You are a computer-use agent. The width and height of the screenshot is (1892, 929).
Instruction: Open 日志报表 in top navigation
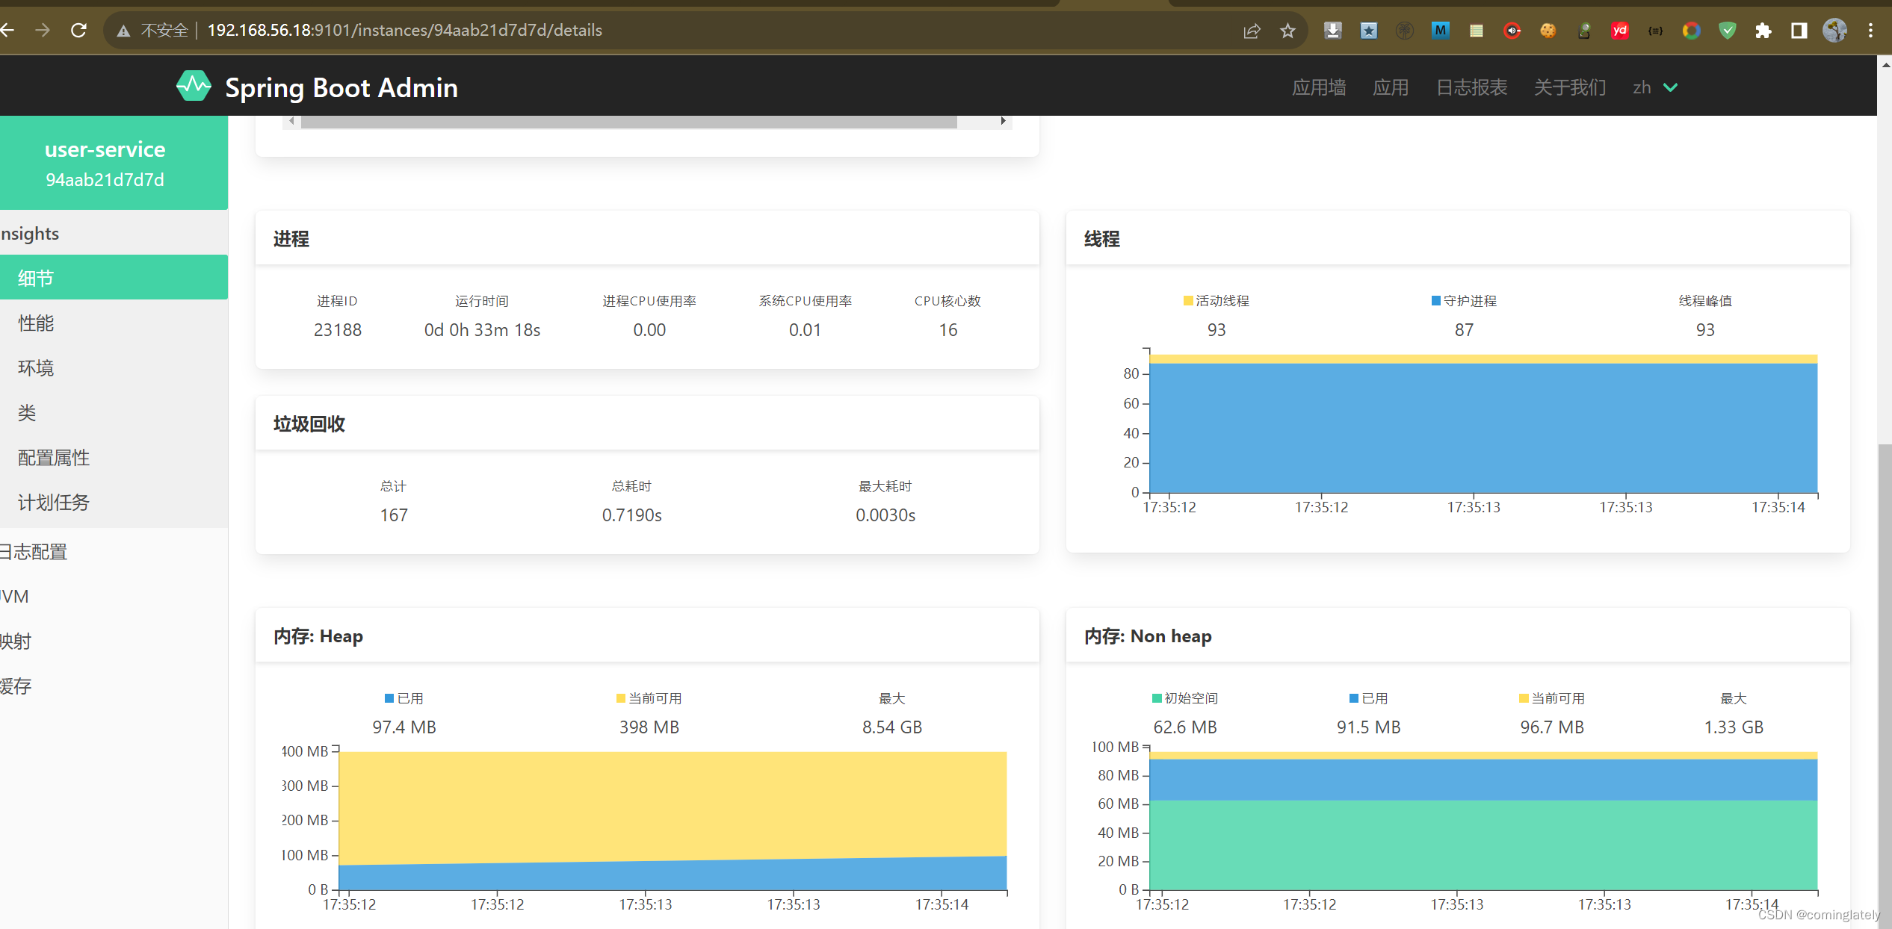click(1471, 87)
